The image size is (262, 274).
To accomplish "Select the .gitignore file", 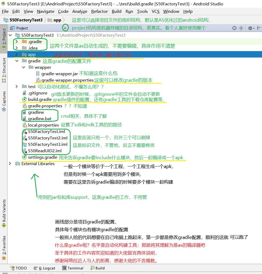I will [x=37, y=93].
